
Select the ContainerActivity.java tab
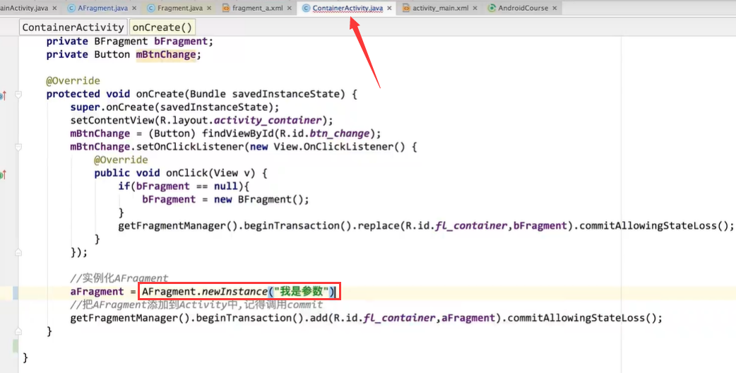point(348,8)
